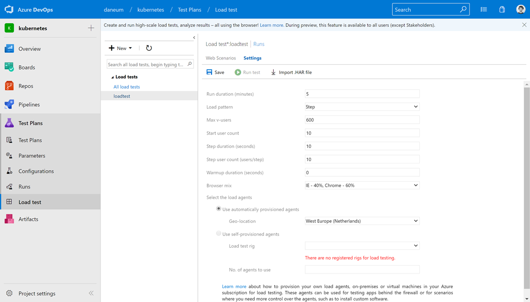Open the Pipelines sidebar icon

[x=9, y=104]
